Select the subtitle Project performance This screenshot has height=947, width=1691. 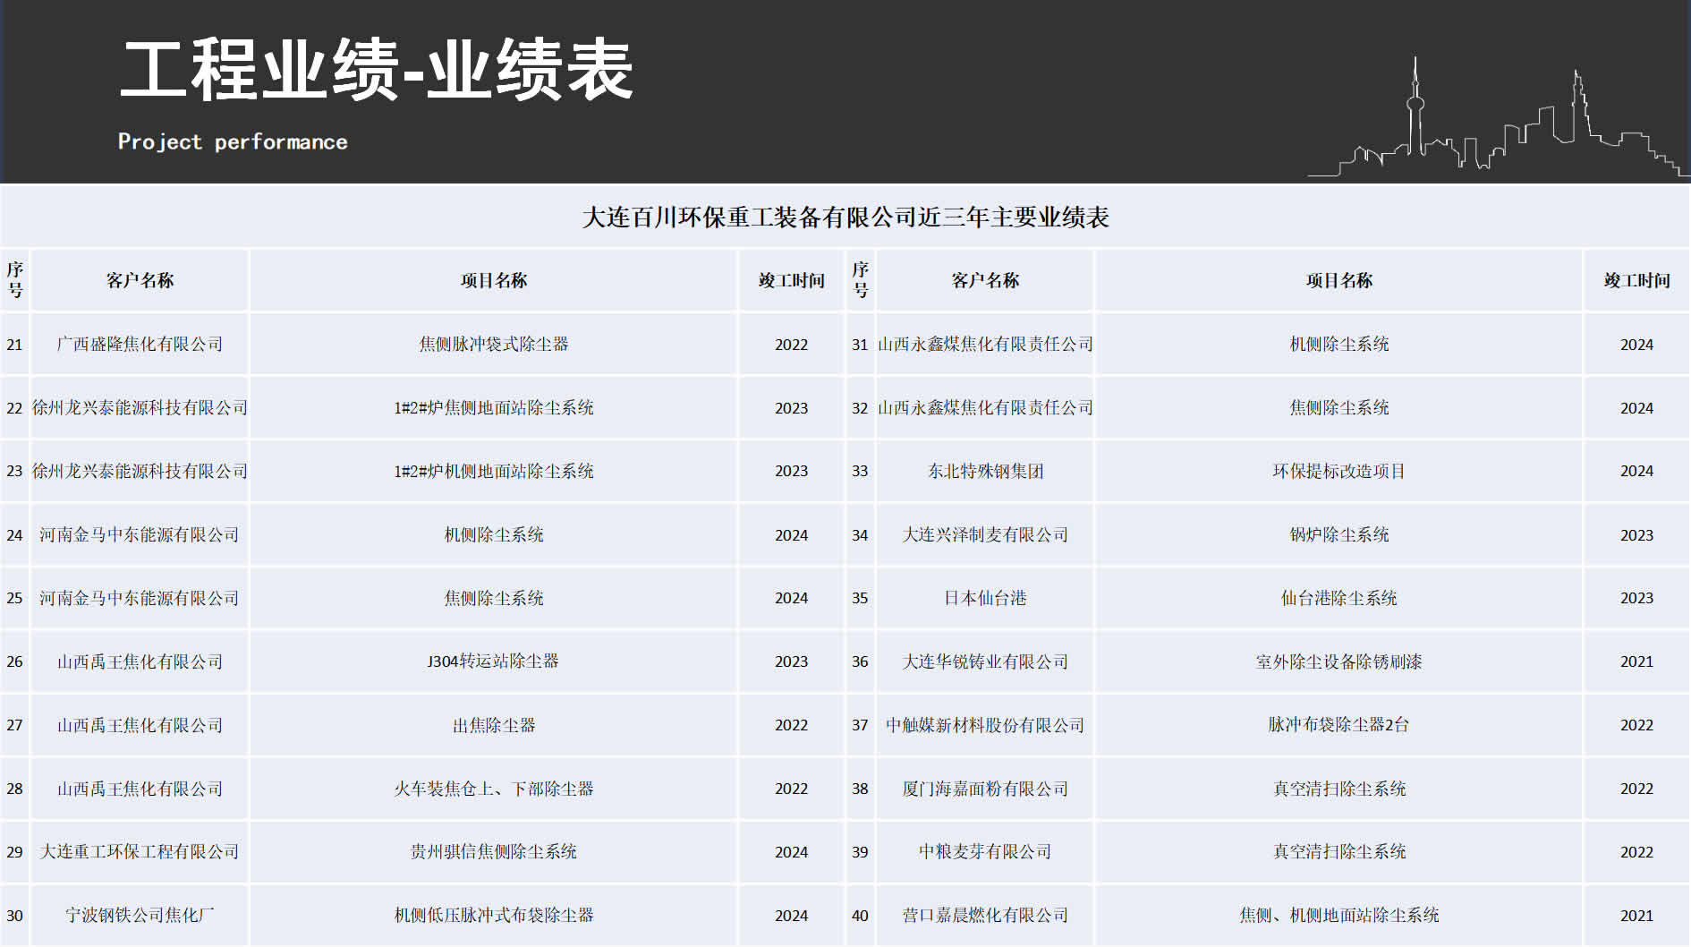(x=233, y=141)
